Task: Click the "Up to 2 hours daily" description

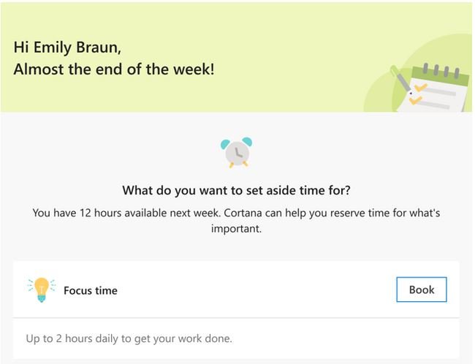Action: click(x=129, y=339)
